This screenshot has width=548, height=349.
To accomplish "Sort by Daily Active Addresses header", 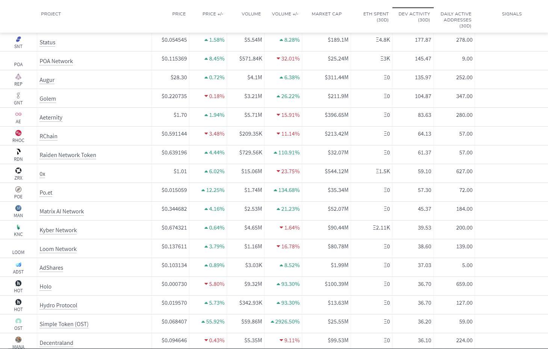I will [456, 20].
